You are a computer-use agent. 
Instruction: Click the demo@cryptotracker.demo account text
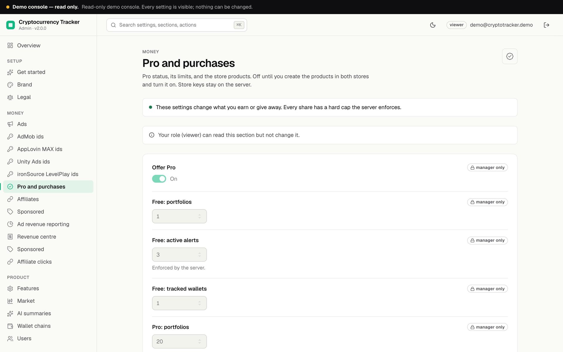[x=501, y=25]
